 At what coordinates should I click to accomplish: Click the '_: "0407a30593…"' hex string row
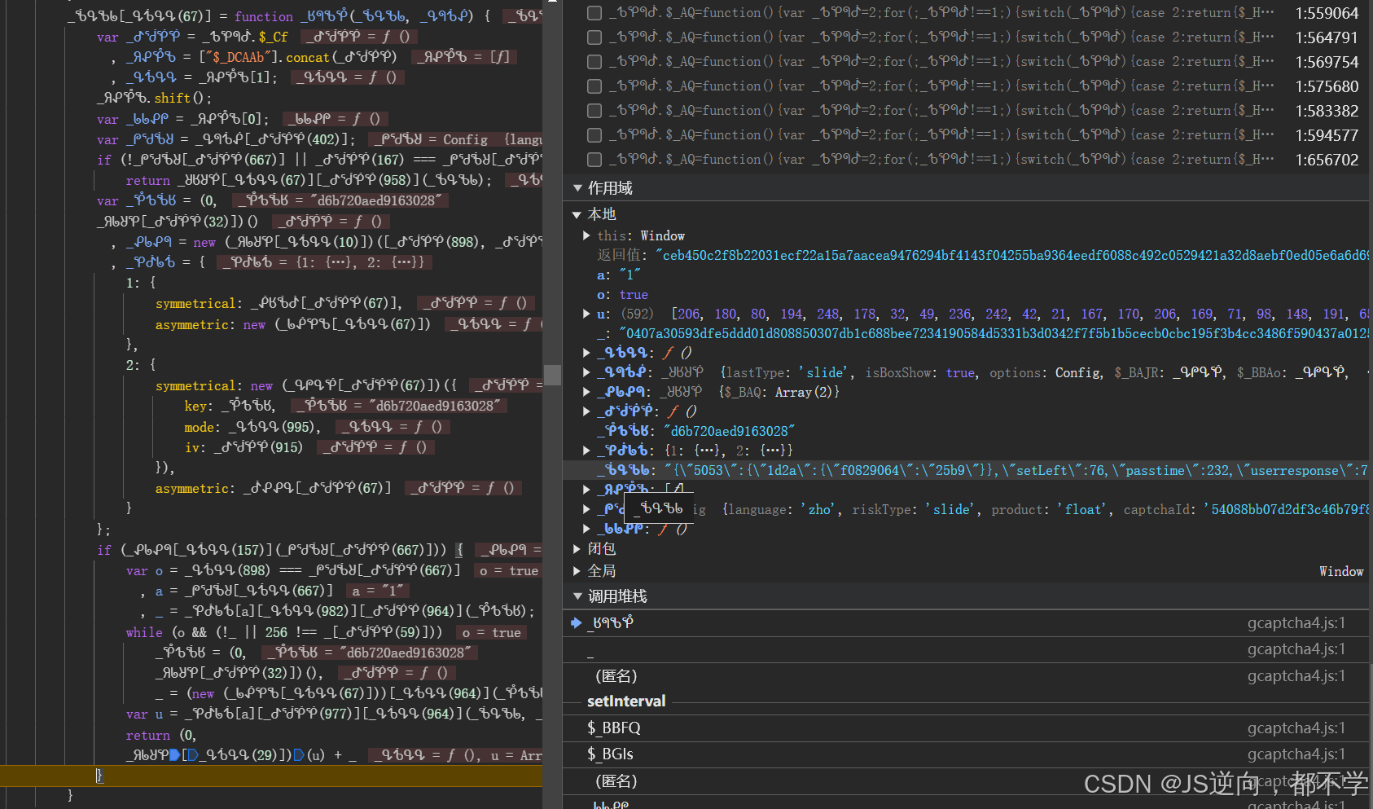click(982, 333)
